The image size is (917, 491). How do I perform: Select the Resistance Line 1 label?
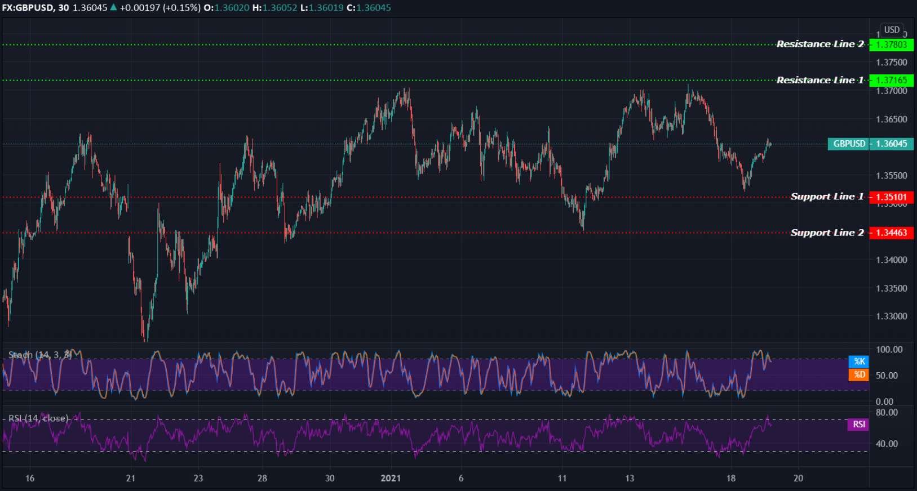click(820, 80)
